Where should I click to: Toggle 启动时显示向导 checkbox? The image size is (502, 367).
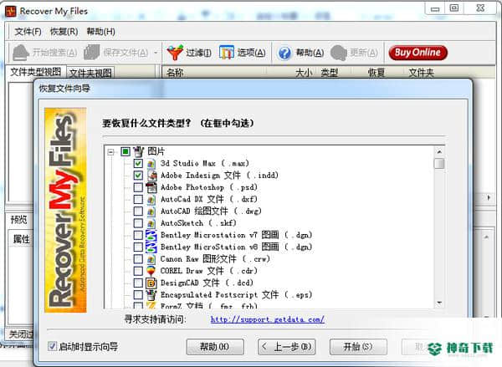click(52, 346)
